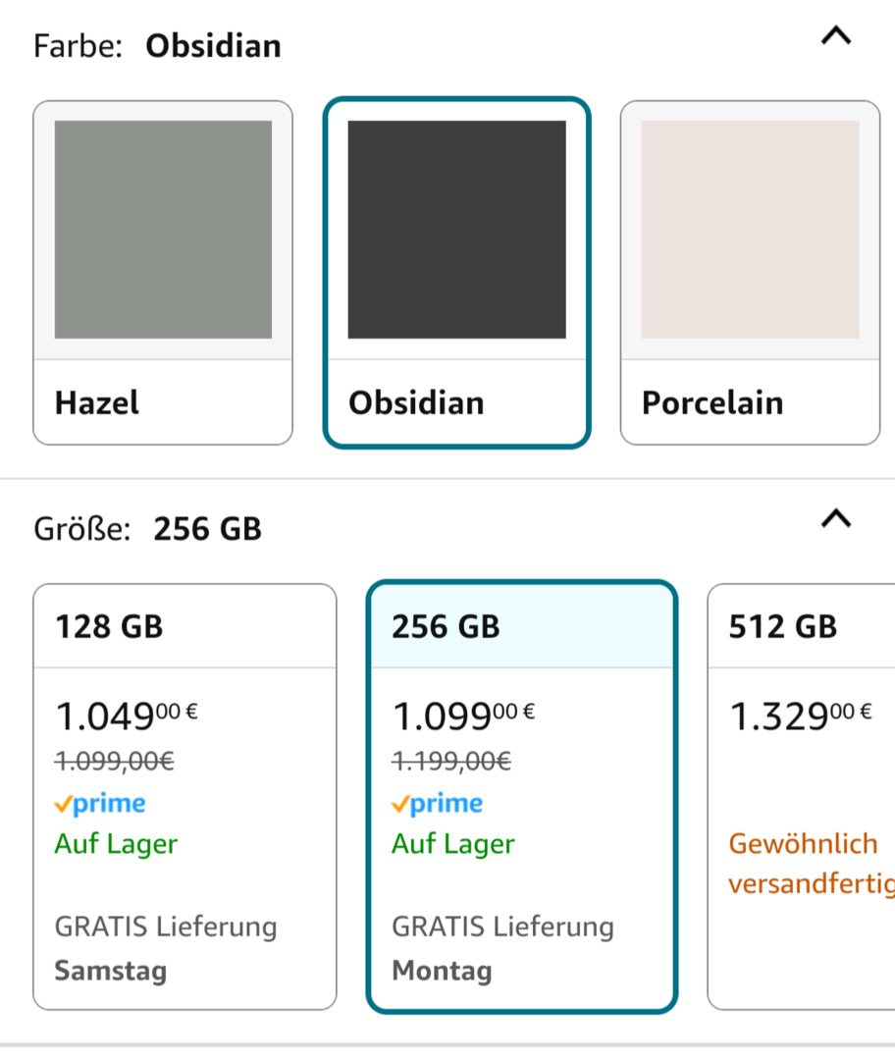The height and width of the screenshot is (1060, 895).
Task: Click the Prime logo in 256 GB card
Action: tap(437, 804)
